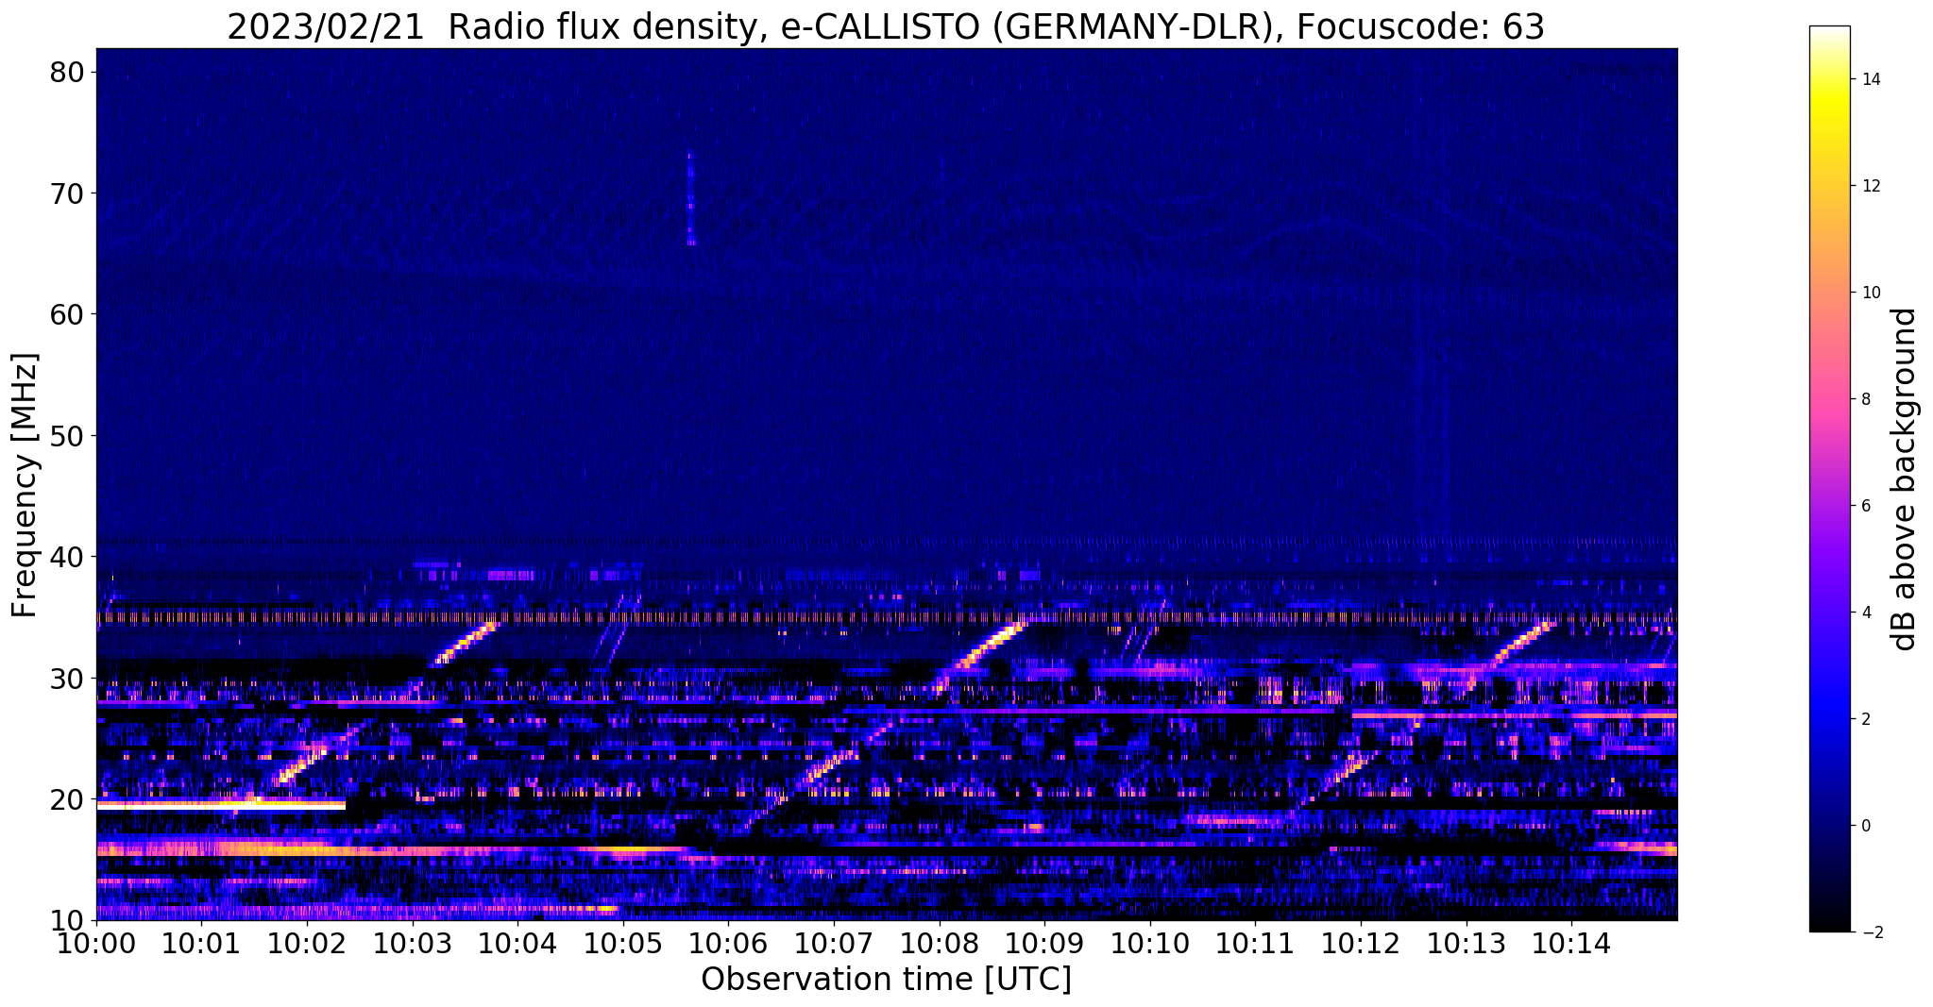Click the 10:14 tick label on time axis
This screenshot has height=1007, width=1933.
pos(1571,943)
